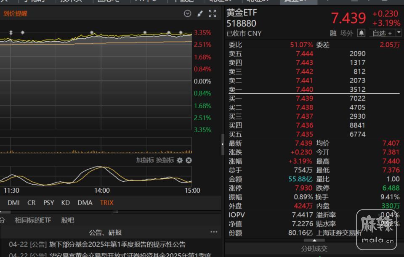Switch to the TRIX indicator

[106, 203]
